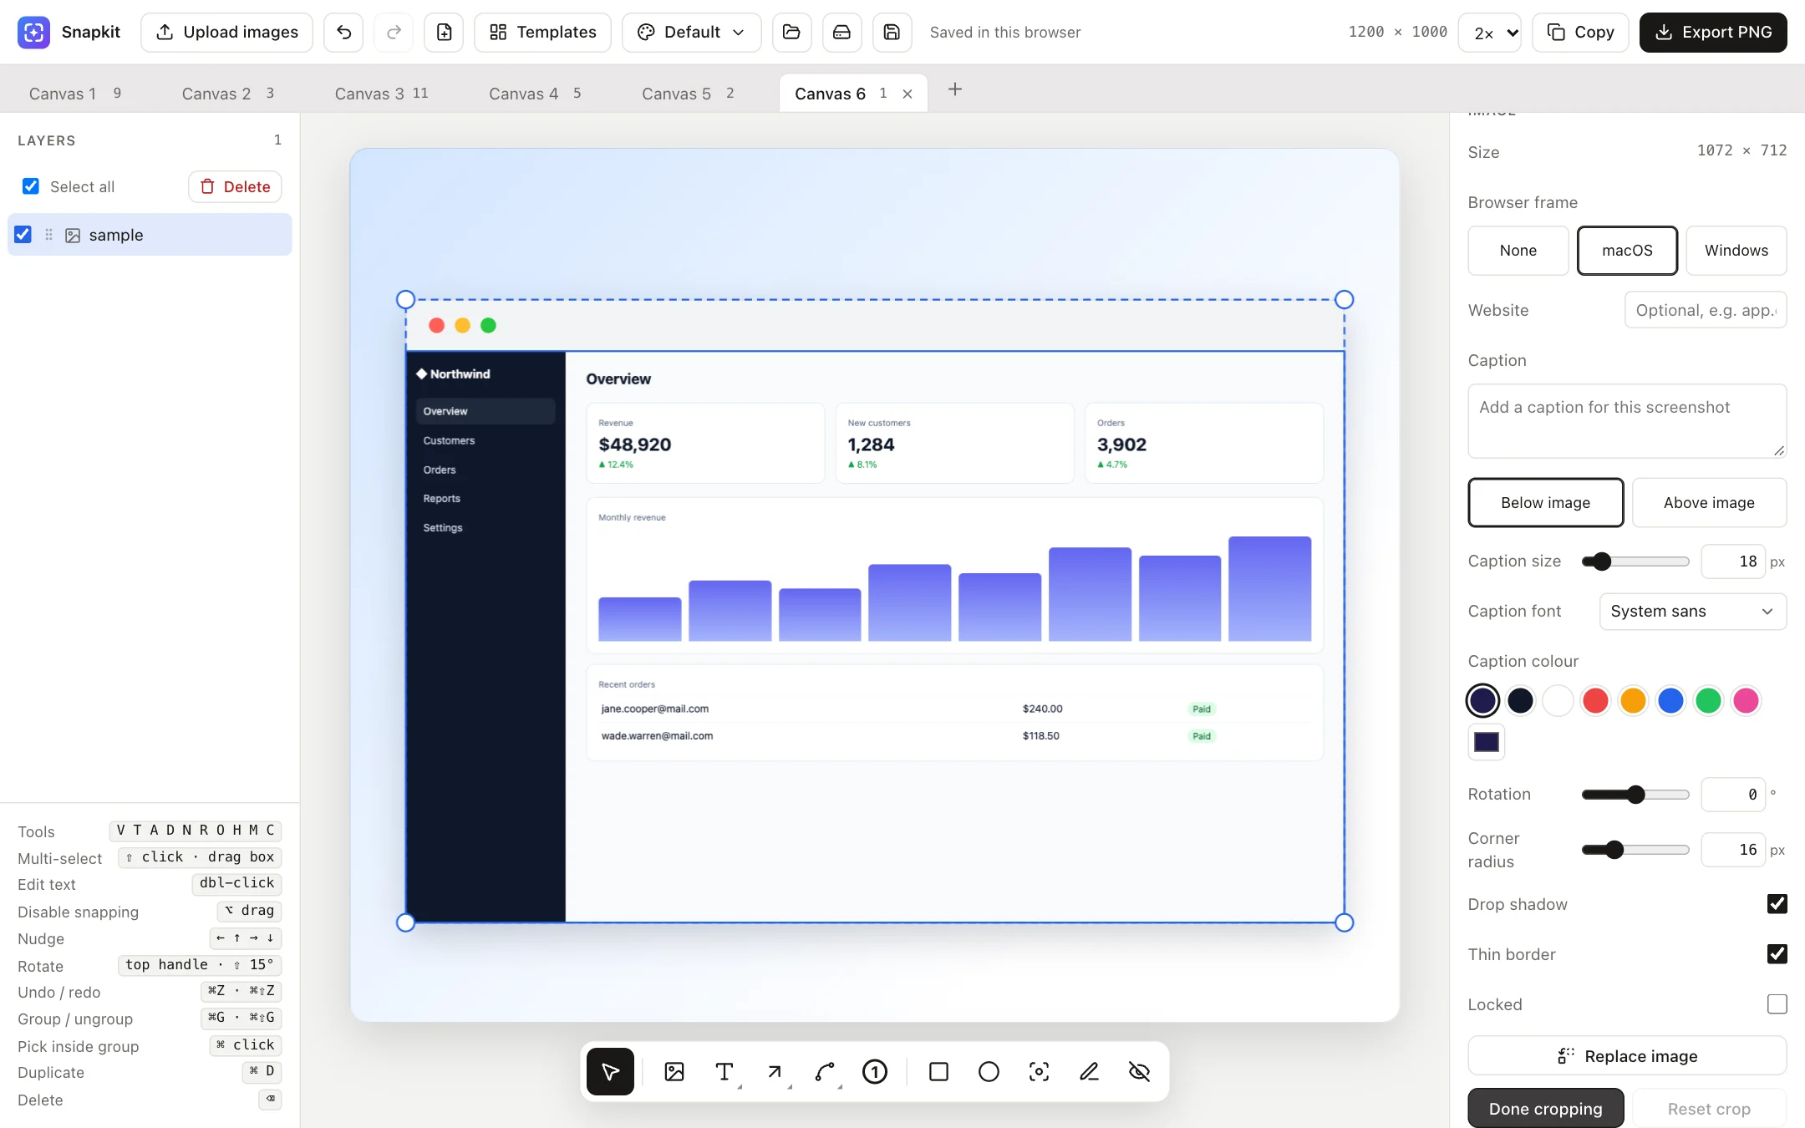The width and height of the screenshot is (1805, 1128).
Task: Open the Caption font dropdown
Action: tap(1693, 612)
